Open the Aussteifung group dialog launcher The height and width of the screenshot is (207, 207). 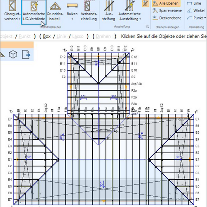pyautogui.click(x=147, y=27)
